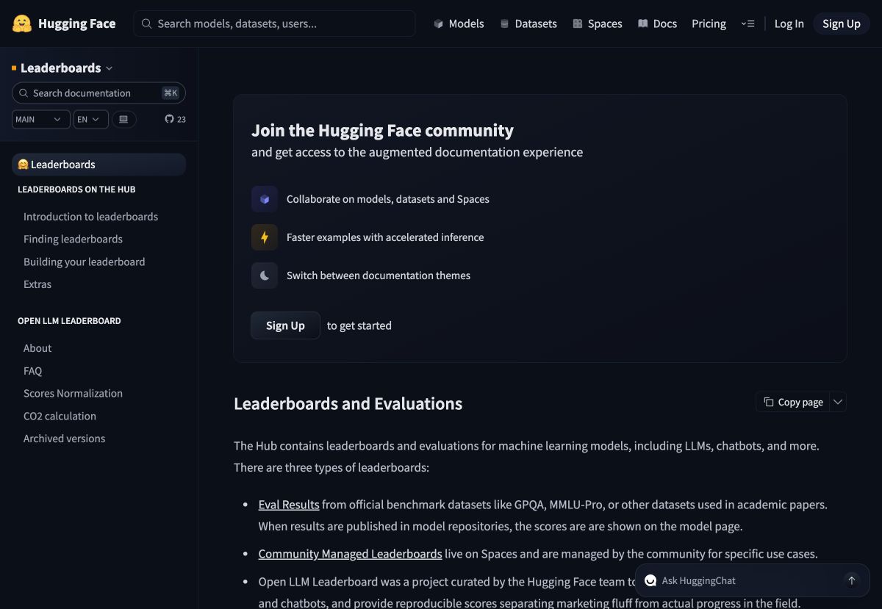Open the more navigation menu icon
This screenshot has width=882, height=609.
click(x=747, y=24)
